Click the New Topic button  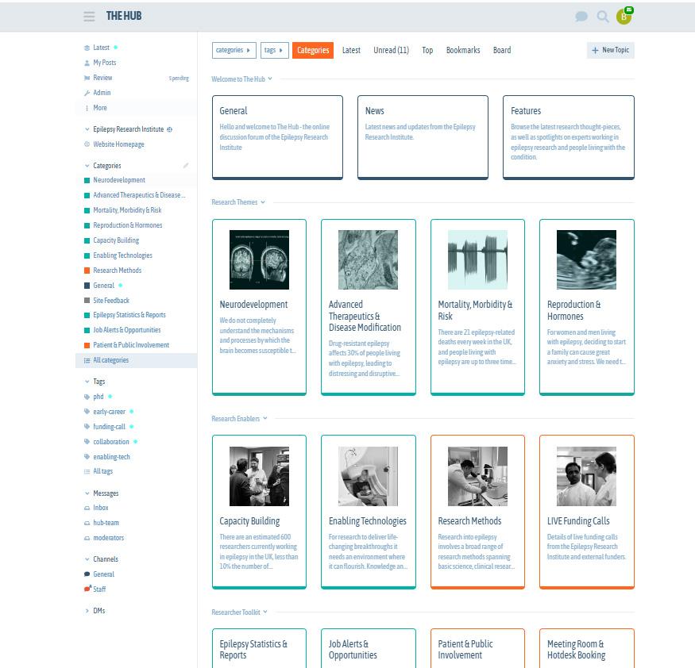(610, 50)
